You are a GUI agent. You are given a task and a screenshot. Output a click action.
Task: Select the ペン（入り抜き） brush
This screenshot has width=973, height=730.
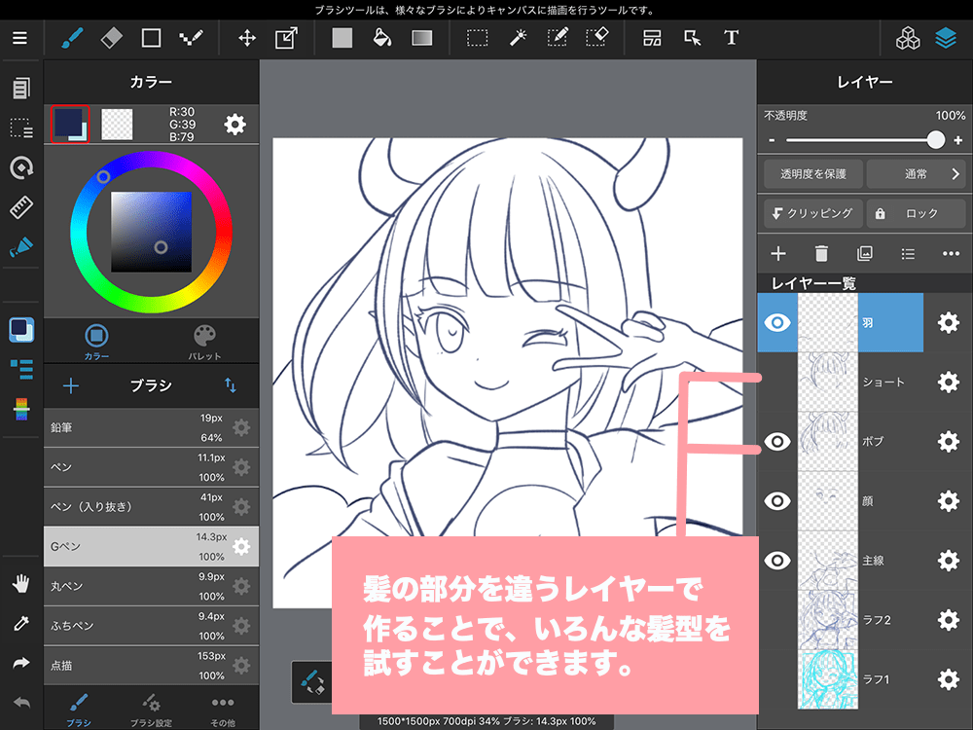(151, 506)
